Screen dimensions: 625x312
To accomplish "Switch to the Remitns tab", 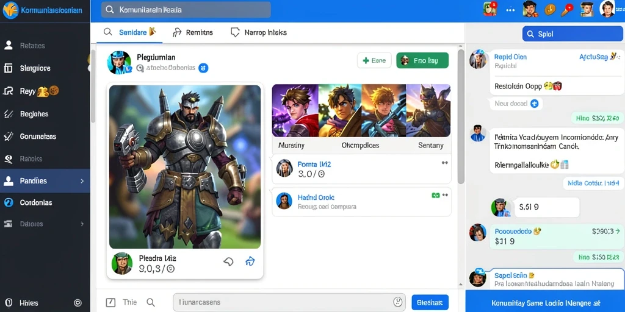I will tap(193, 32).
